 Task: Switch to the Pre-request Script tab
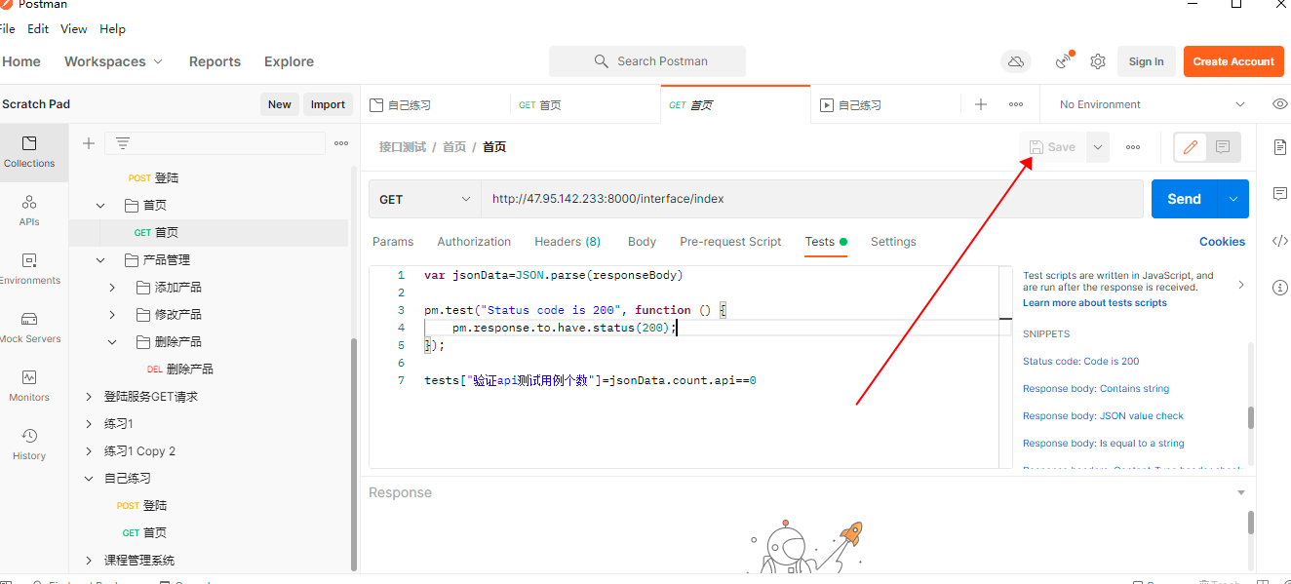coord(730,242)
